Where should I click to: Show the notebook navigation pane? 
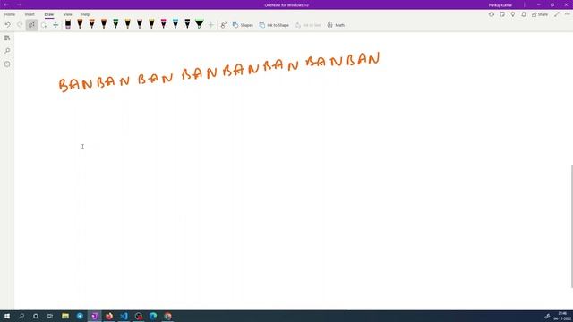tap(7, 38)
